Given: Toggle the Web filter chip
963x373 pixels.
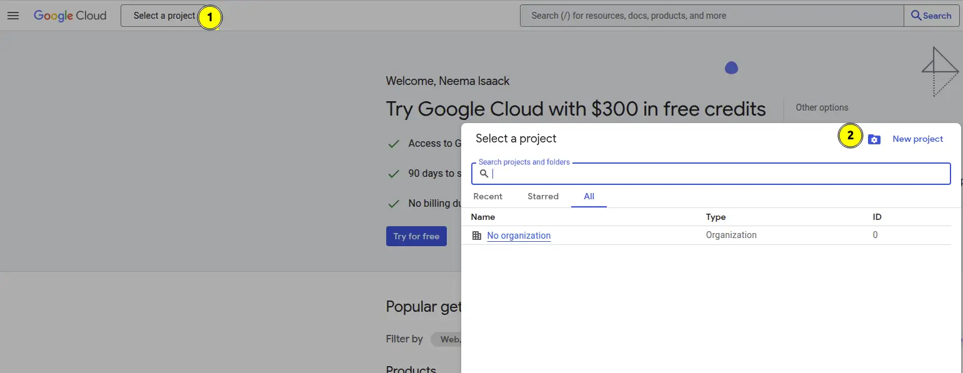Looking at the screenshot, I should point(447,339).
